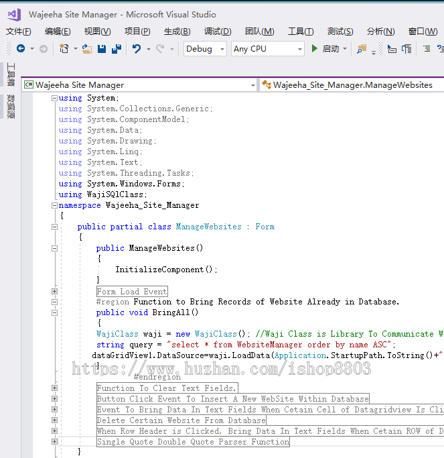Click the InitializeComponent() call
The image size is (444, 458).
166,270
